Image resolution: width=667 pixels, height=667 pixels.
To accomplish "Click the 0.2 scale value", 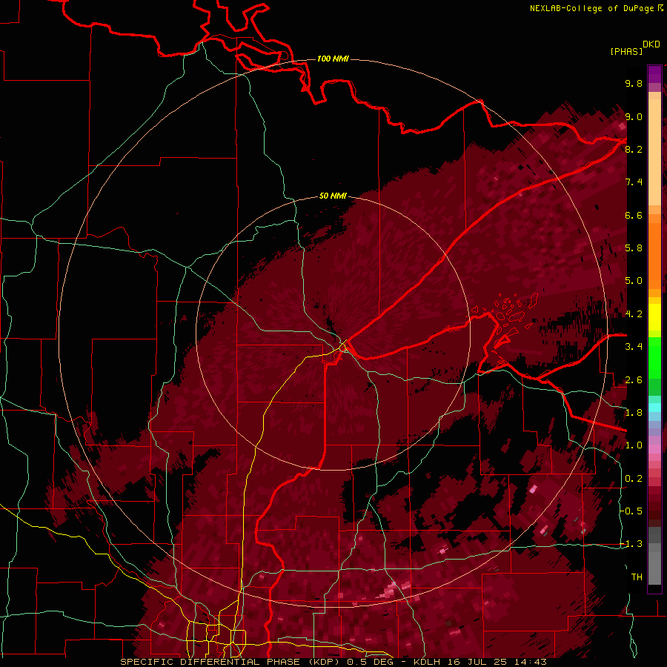I will pos(634,479).
